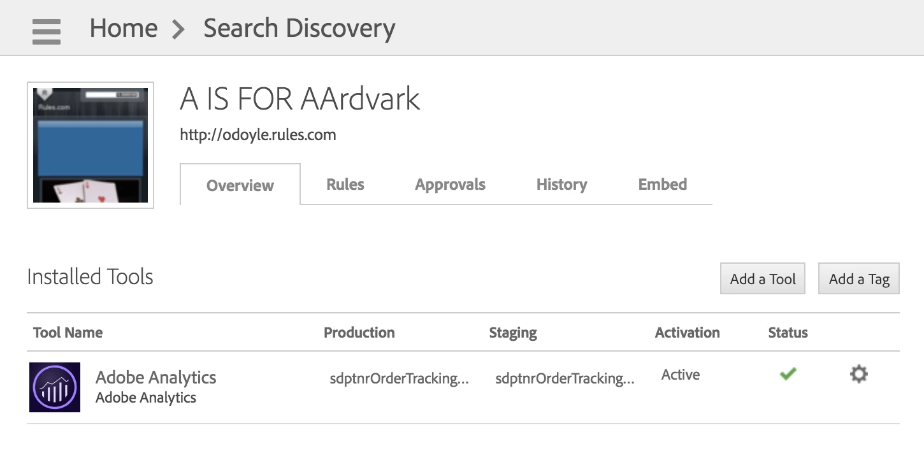Open settings gear for Adobe Analytics
This screenshot has width=924, height=451.
tap(859, 374)
